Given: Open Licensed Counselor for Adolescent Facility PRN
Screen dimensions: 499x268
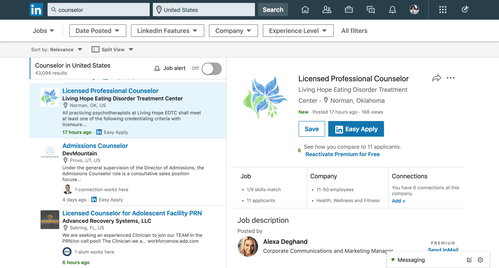Looking at the screenshot, I should (132, 213).
